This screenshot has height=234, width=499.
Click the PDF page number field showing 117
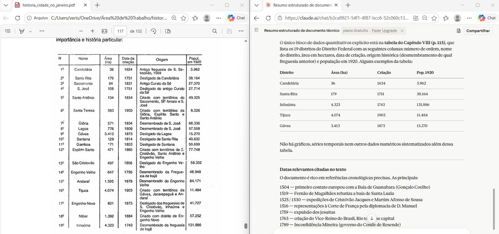(120, 31)
